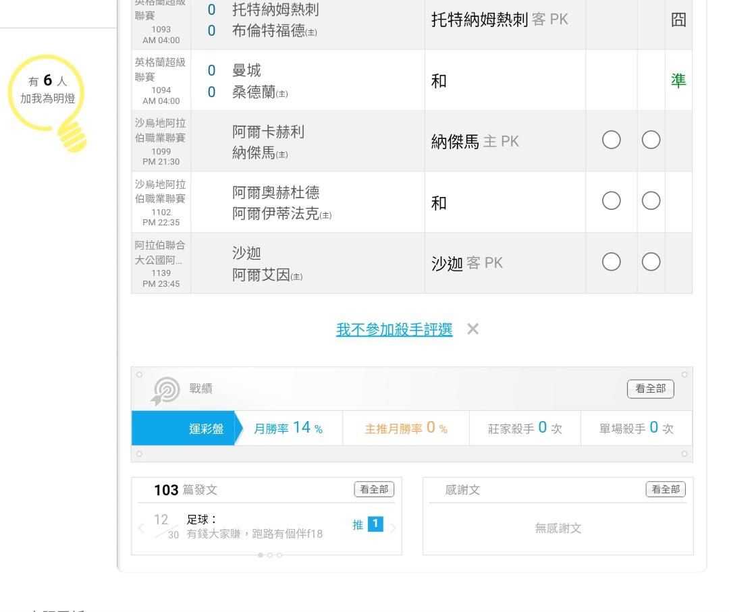Select right radio circle in 阿爾伊蒂法克 match row

(x=651, y=201)
